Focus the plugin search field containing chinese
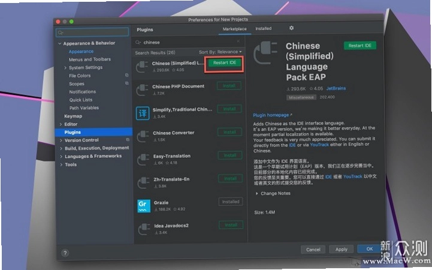The height and width of the screenshot is (270, 432). pos(188,42)
